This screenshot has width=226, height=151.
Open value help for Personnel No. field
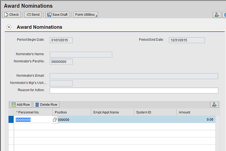pyautogui.click(x=55, y=120)
